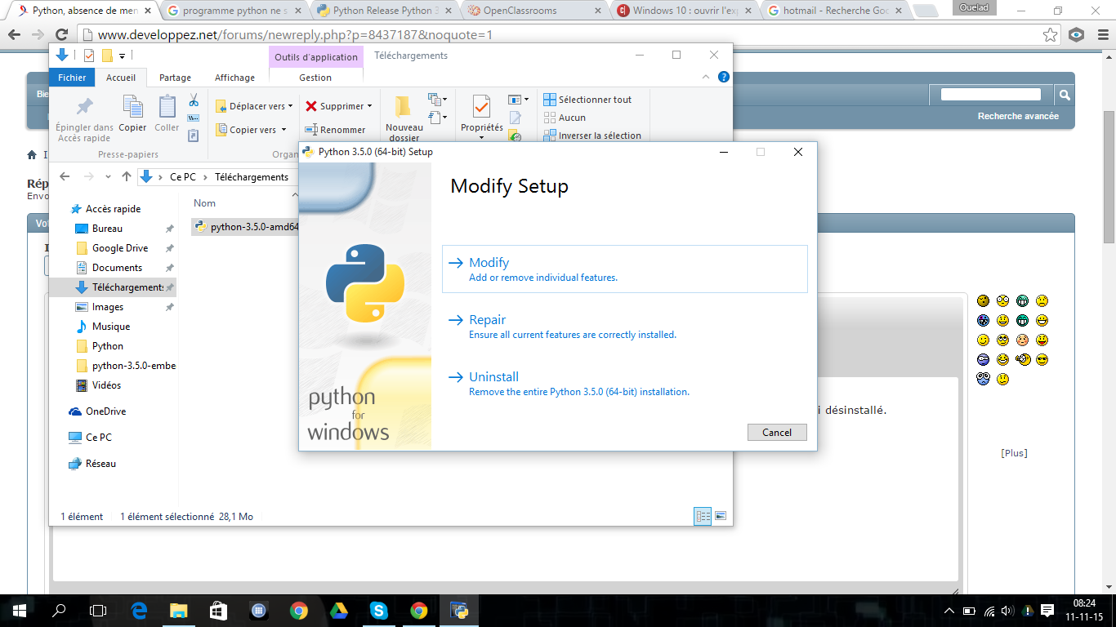The width and height of the screenshot is (1116, 627).
Task: Switch to large icons view in status bar
Action: pos(720,516)
